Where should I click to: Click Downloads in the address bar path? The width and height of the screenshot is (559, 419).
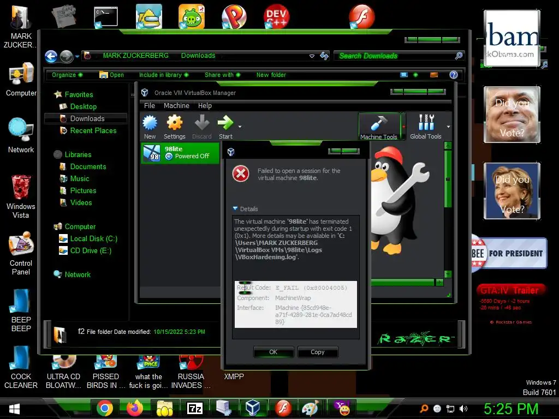(198, 56)
